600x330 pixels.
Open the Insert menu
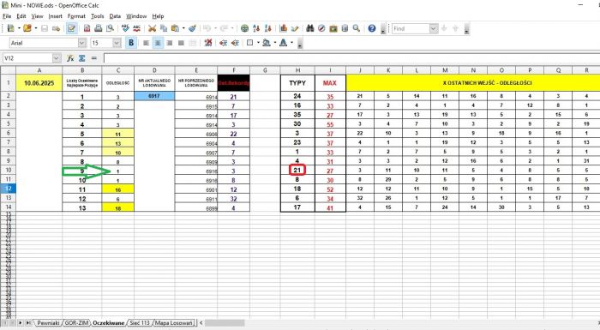pos(55,16)
